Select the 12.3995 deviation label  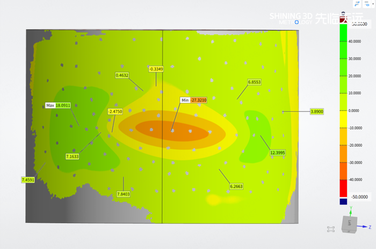[278, 153]
